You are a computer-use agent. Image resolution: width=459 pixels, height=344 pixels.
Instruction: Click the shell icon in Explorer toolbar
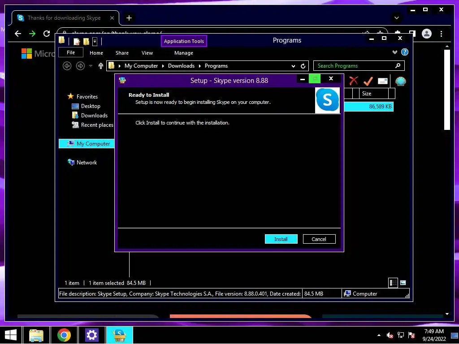tap(400, 81)
